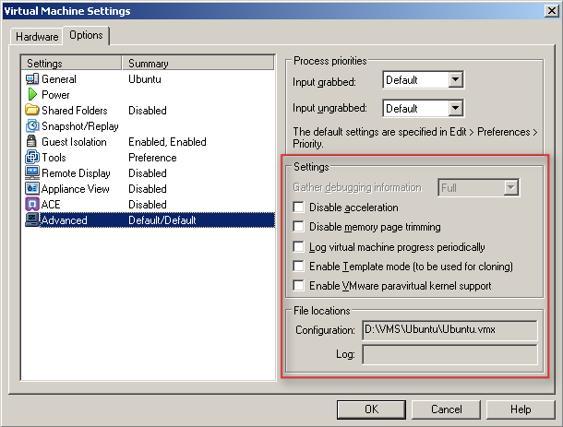Toggle Enable Template mode checkbox
Image resolution: width=563 pixels, height=427 pixels.
pos(298,267)
